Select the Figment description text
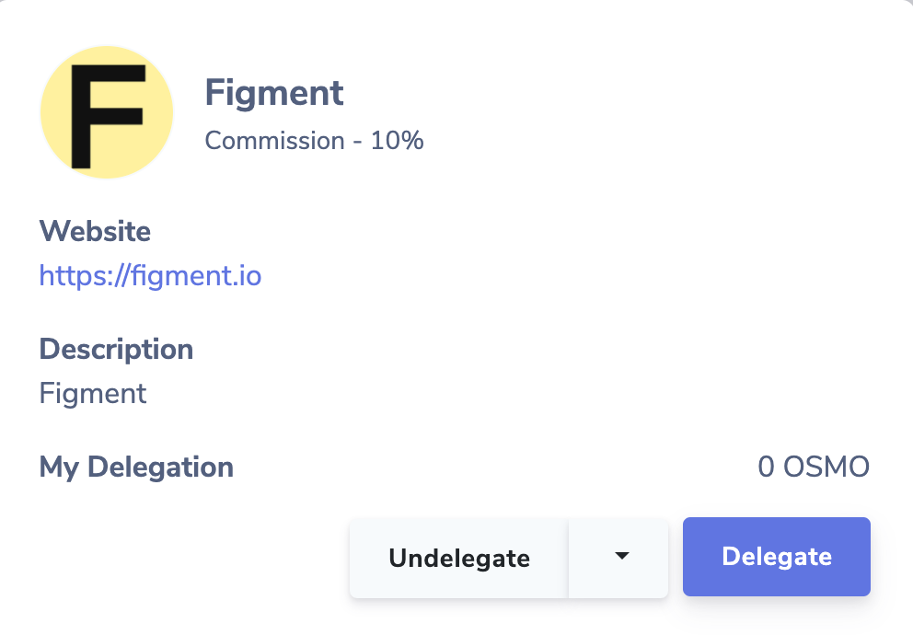 click(x=93, y=394)
